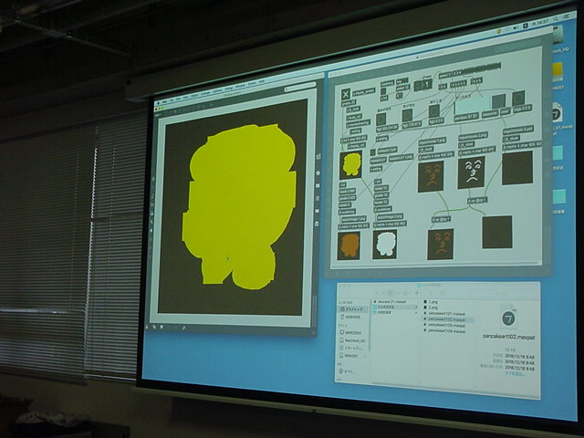Open the leftmost of the three labeled color swatches
Viewport: 584px width, 438px height.
(x=381, y=120)
